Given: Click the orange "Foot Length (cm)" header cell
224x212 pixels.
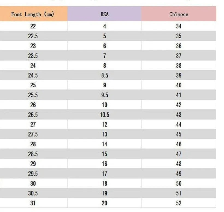Looking at the screenshot, I should (33, 14).
